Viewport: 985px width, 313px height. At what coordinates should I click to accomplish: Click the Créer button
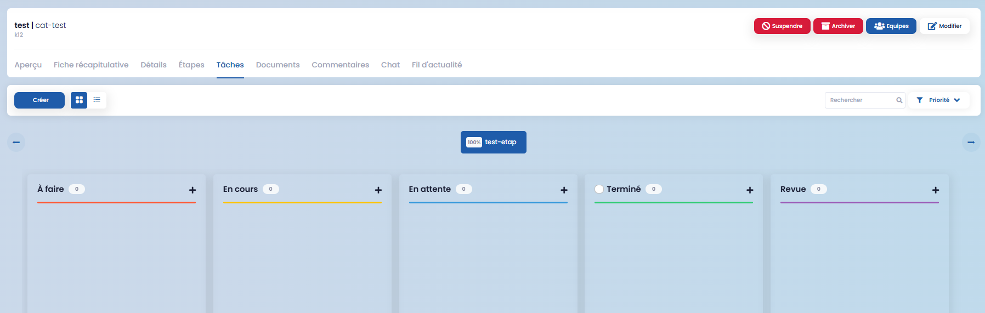39,100
